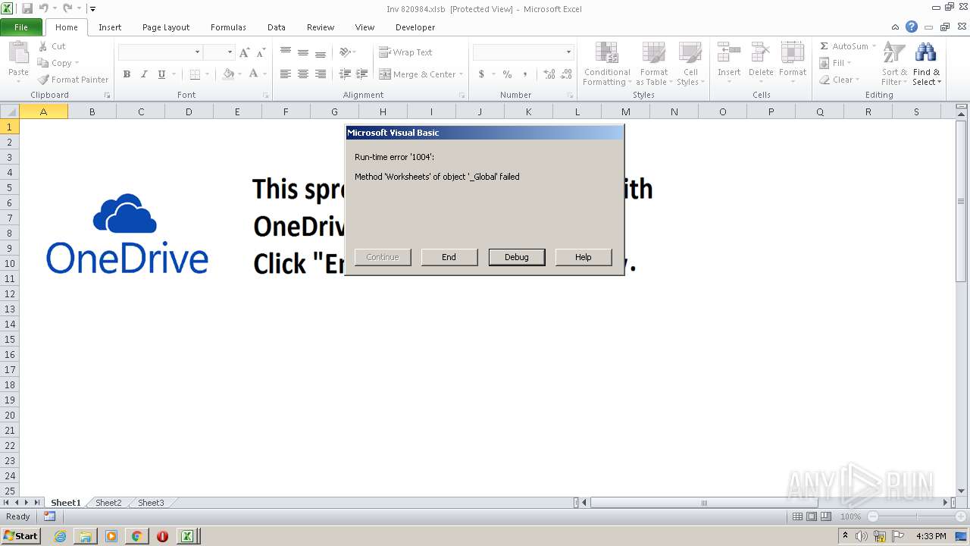Click Help in the Visual Basic dialog

[584, 257]
